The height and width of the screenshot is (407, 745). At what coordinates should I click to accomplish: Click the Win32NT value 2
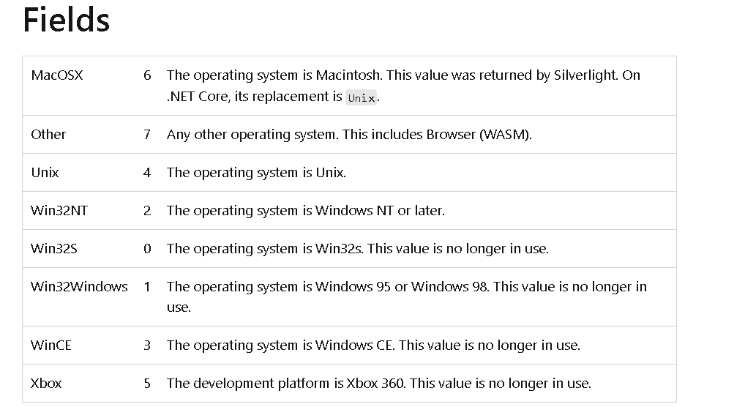tap(147, 211)
